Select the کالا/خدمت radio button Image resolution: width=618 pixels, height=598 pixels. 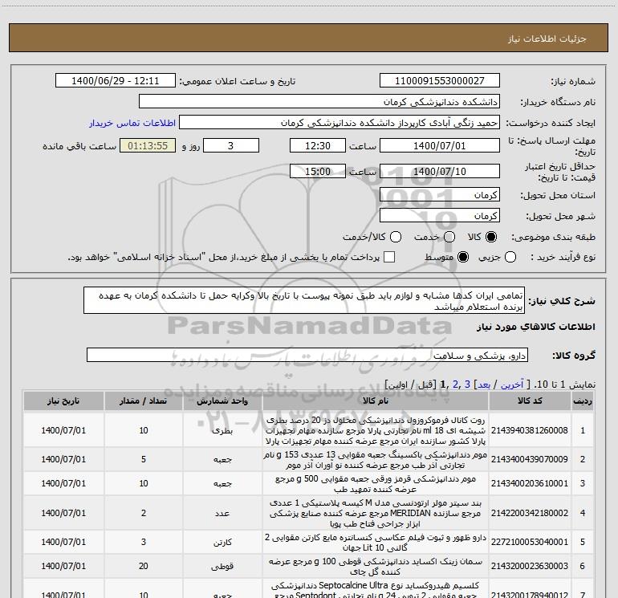point(396,237)
